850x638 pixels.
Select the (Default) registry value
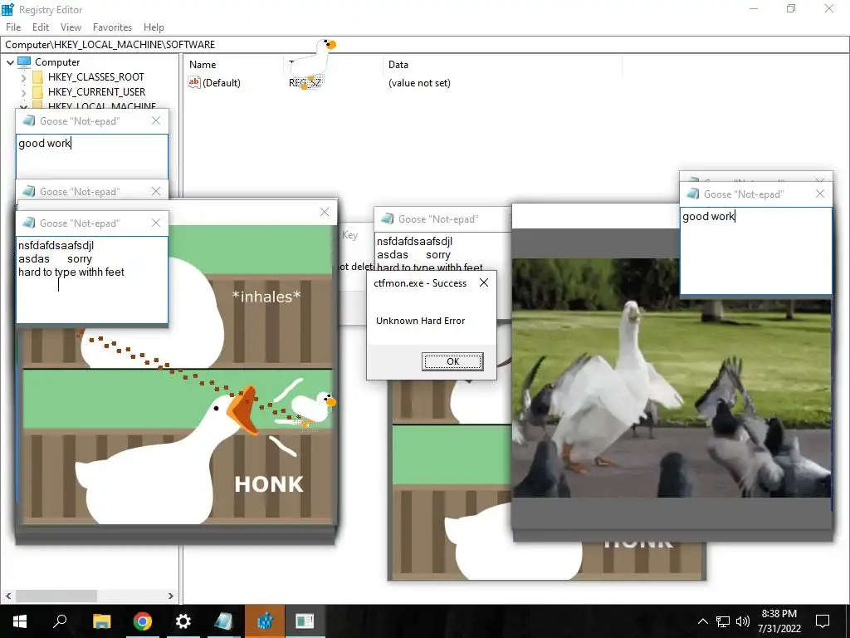(x=221, y=83)
